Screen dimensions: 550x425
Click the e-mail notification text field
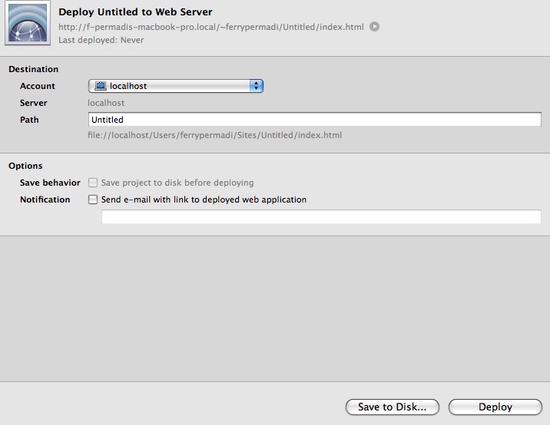click(x=321, y=216)
